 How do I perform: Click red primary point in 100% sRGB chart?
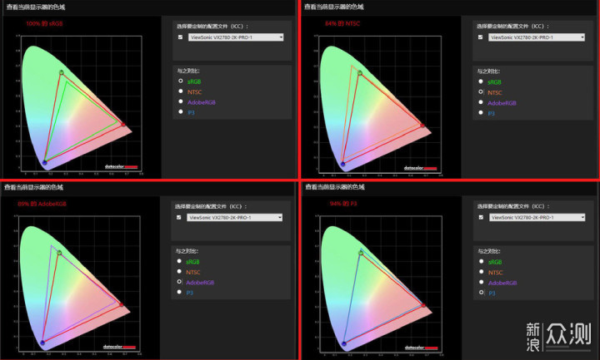click(x=123, y=124)
